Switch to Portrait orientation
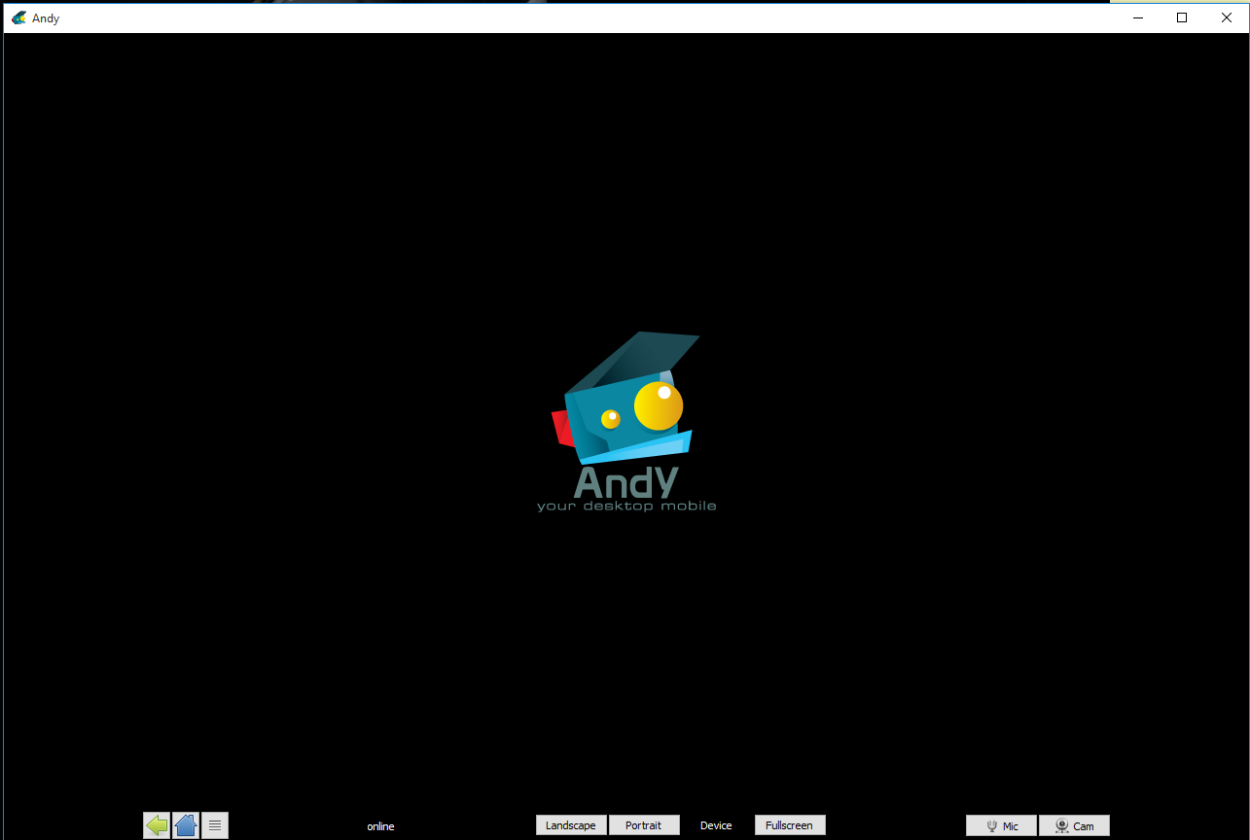Viewport: 1250px width, 840px height. [644, 825]
